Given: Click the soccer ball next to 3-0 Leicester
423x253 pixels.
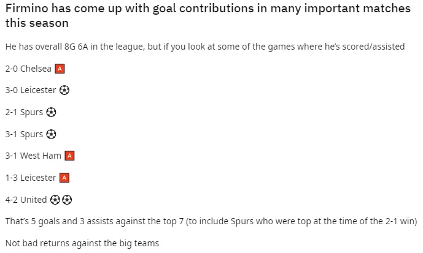Looking at the screenshot, I should point(64,90).
